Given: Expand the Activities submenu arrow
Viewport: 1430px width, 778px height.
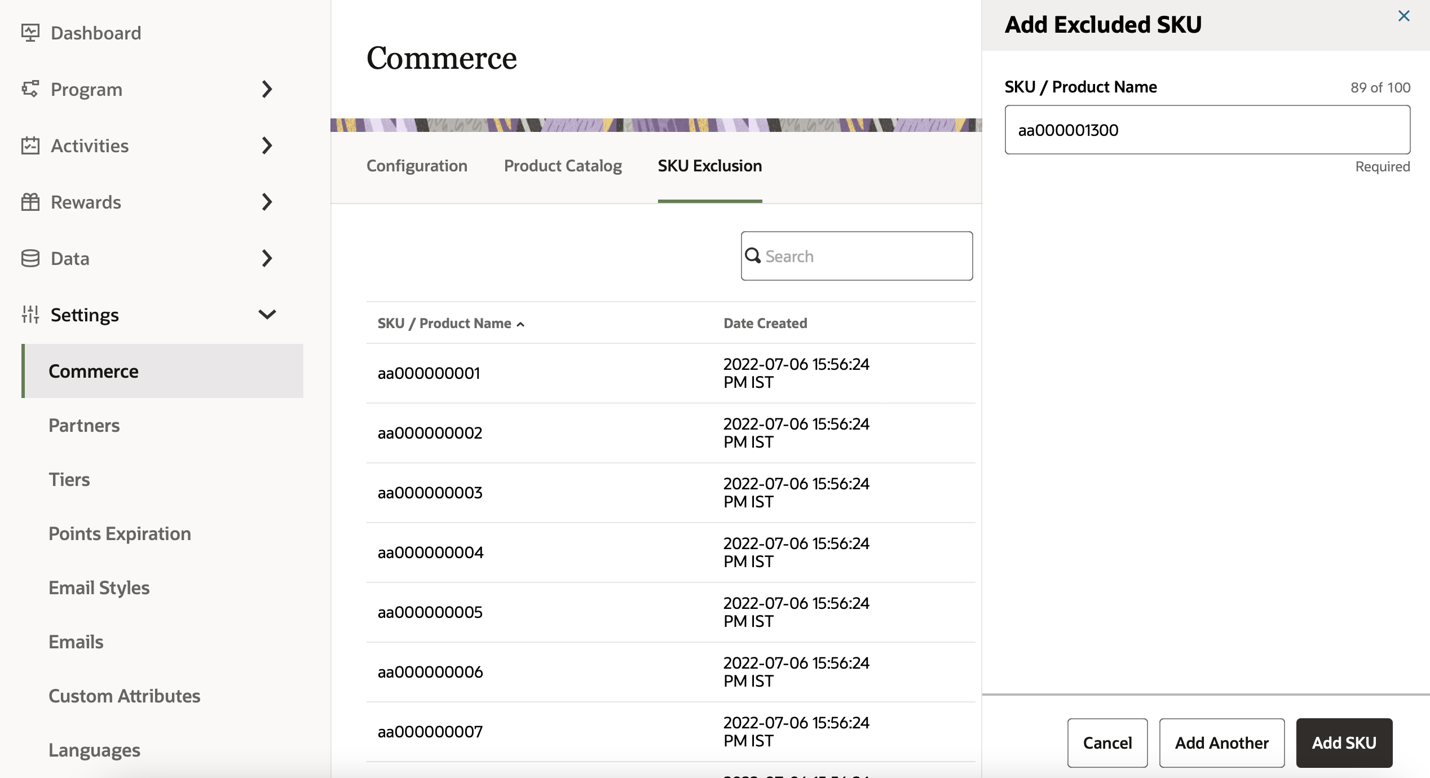Looking at the screenshot, I should pos(267,145).
